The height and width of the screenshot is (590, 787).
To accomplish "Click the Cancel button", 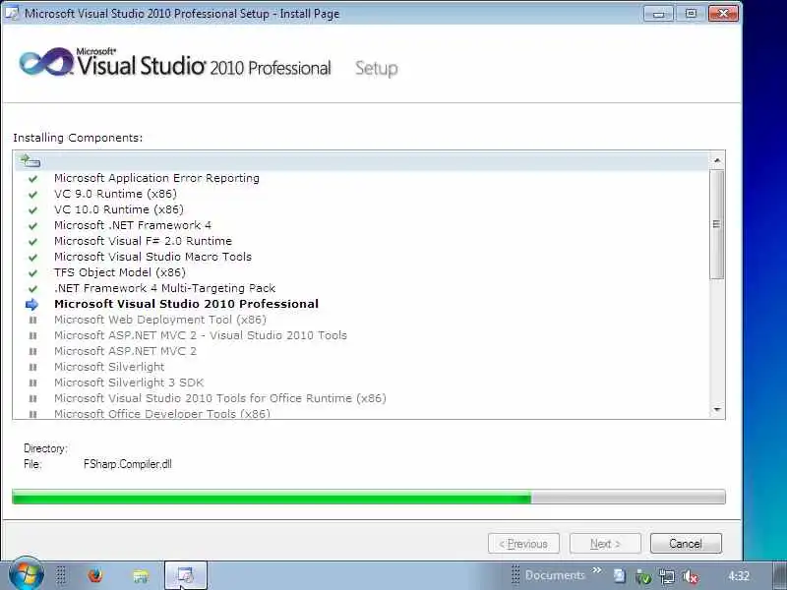I will [x=686, y=544].
